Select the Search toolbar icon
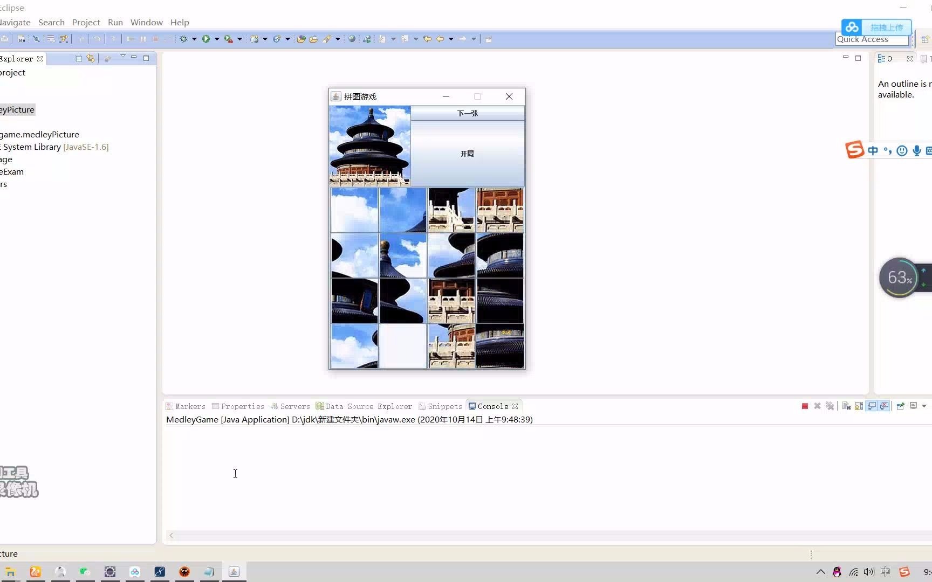The width and height of the screenshot is (932, 582). [328, 39]
